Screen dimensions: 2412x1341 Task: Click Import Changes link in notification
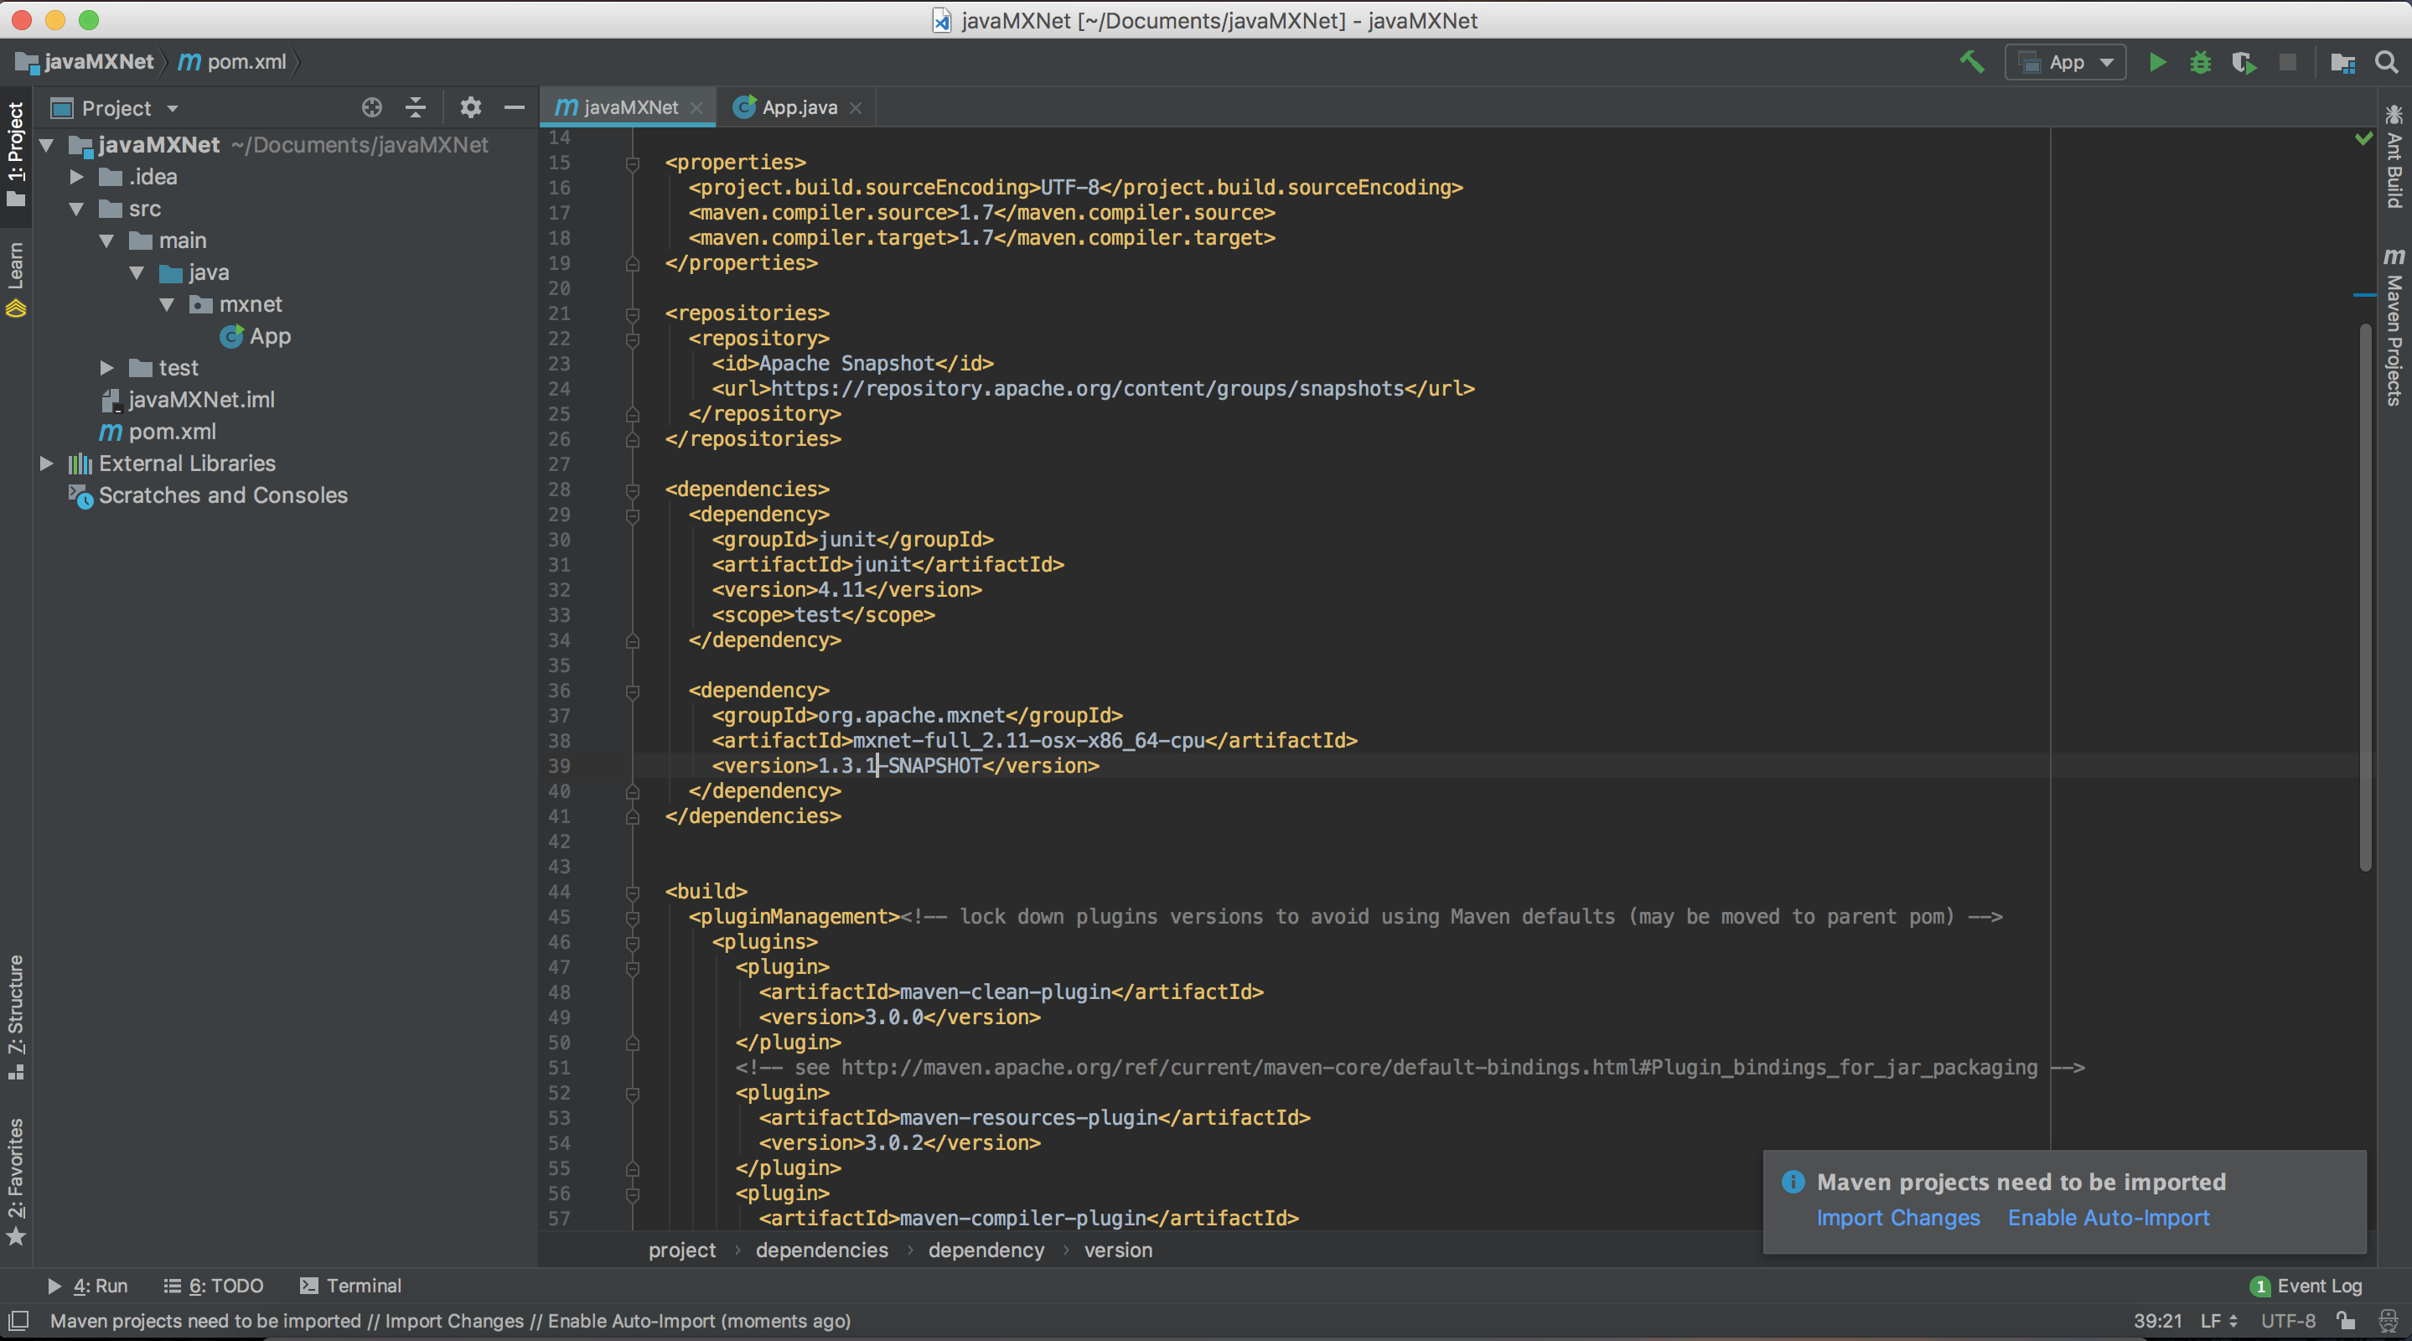[1897, 1219]
